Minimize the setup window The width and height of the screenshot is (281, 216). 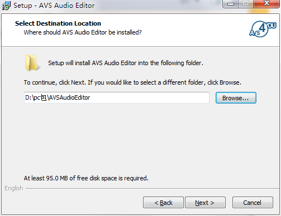point(231,3)
